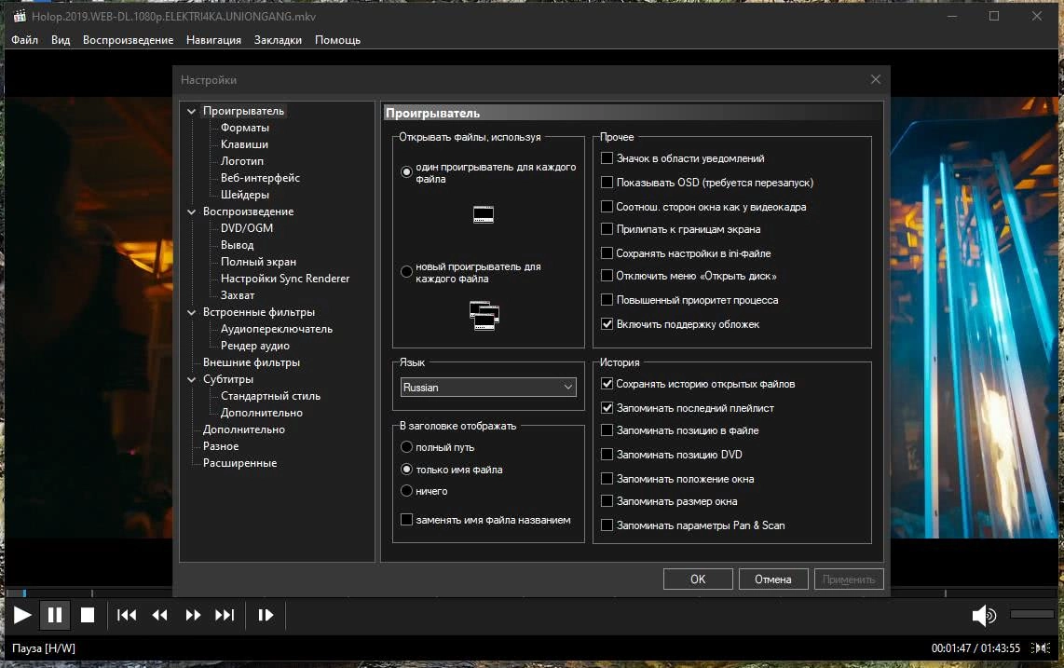Start playback with the Play button
This screenshot has width=1064, height=668.
coord(22,615)
